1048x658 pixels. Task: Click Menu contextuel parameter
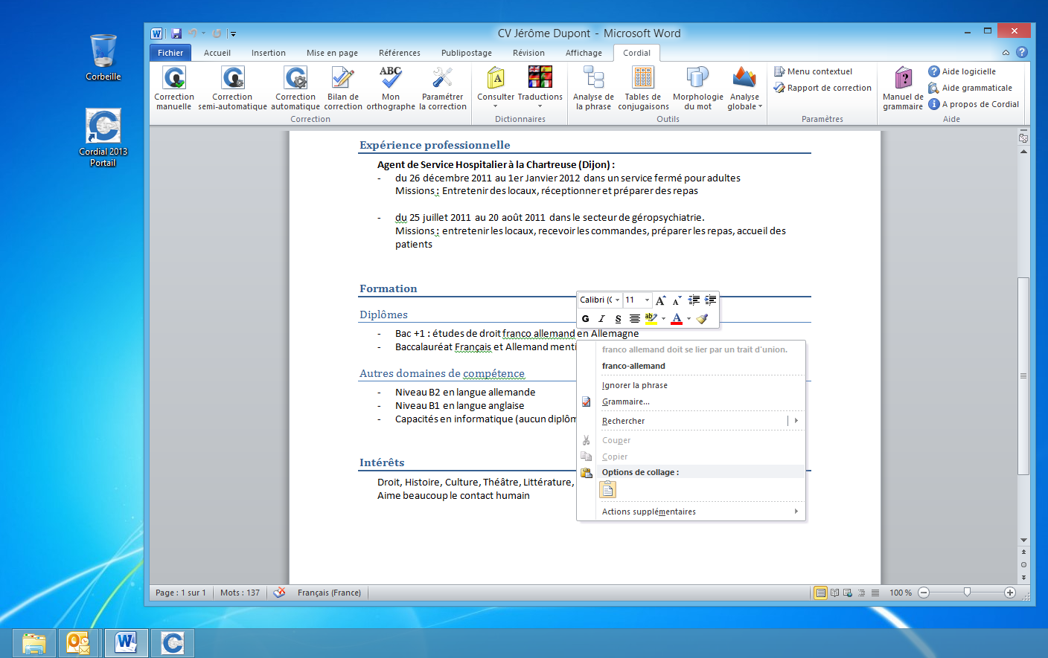pyautogui.click(x=813, y=71)
